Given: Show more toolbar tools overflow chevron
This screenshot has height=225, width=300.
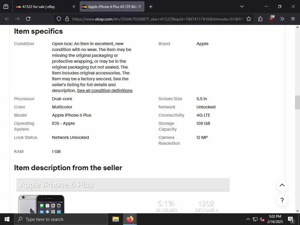Looking at the screenshot, I should coord(282,19).
